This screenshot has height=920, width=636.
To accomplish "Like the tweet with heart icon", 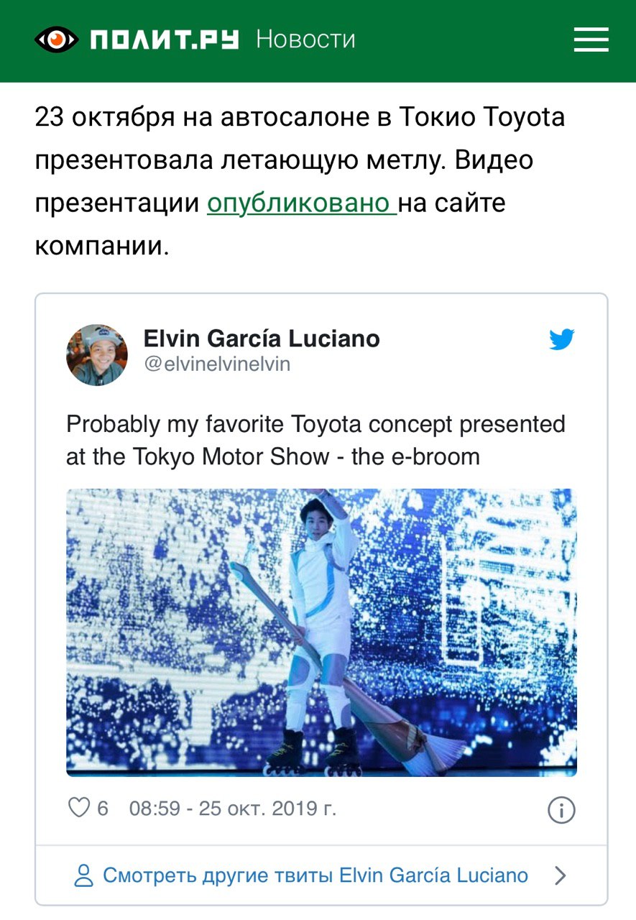I will pyautogui.click(x=78, y=809).
